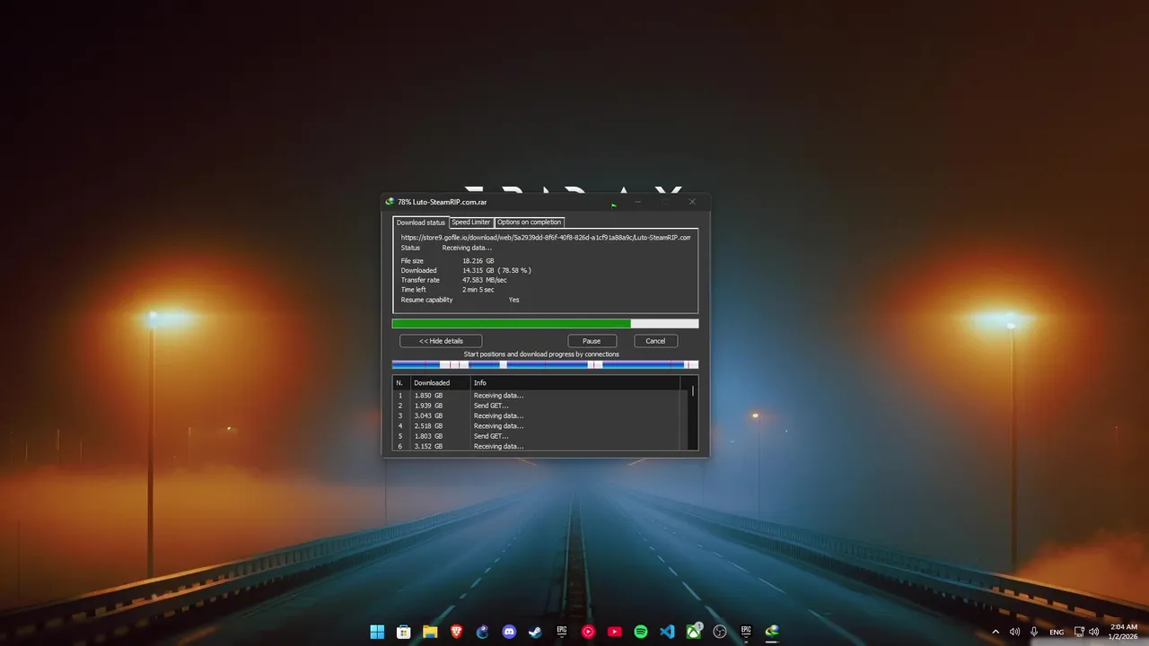This screenshot has height=646, width=1149.
Task: Open File Explorer from the taskbar
Action: (430, 632)
